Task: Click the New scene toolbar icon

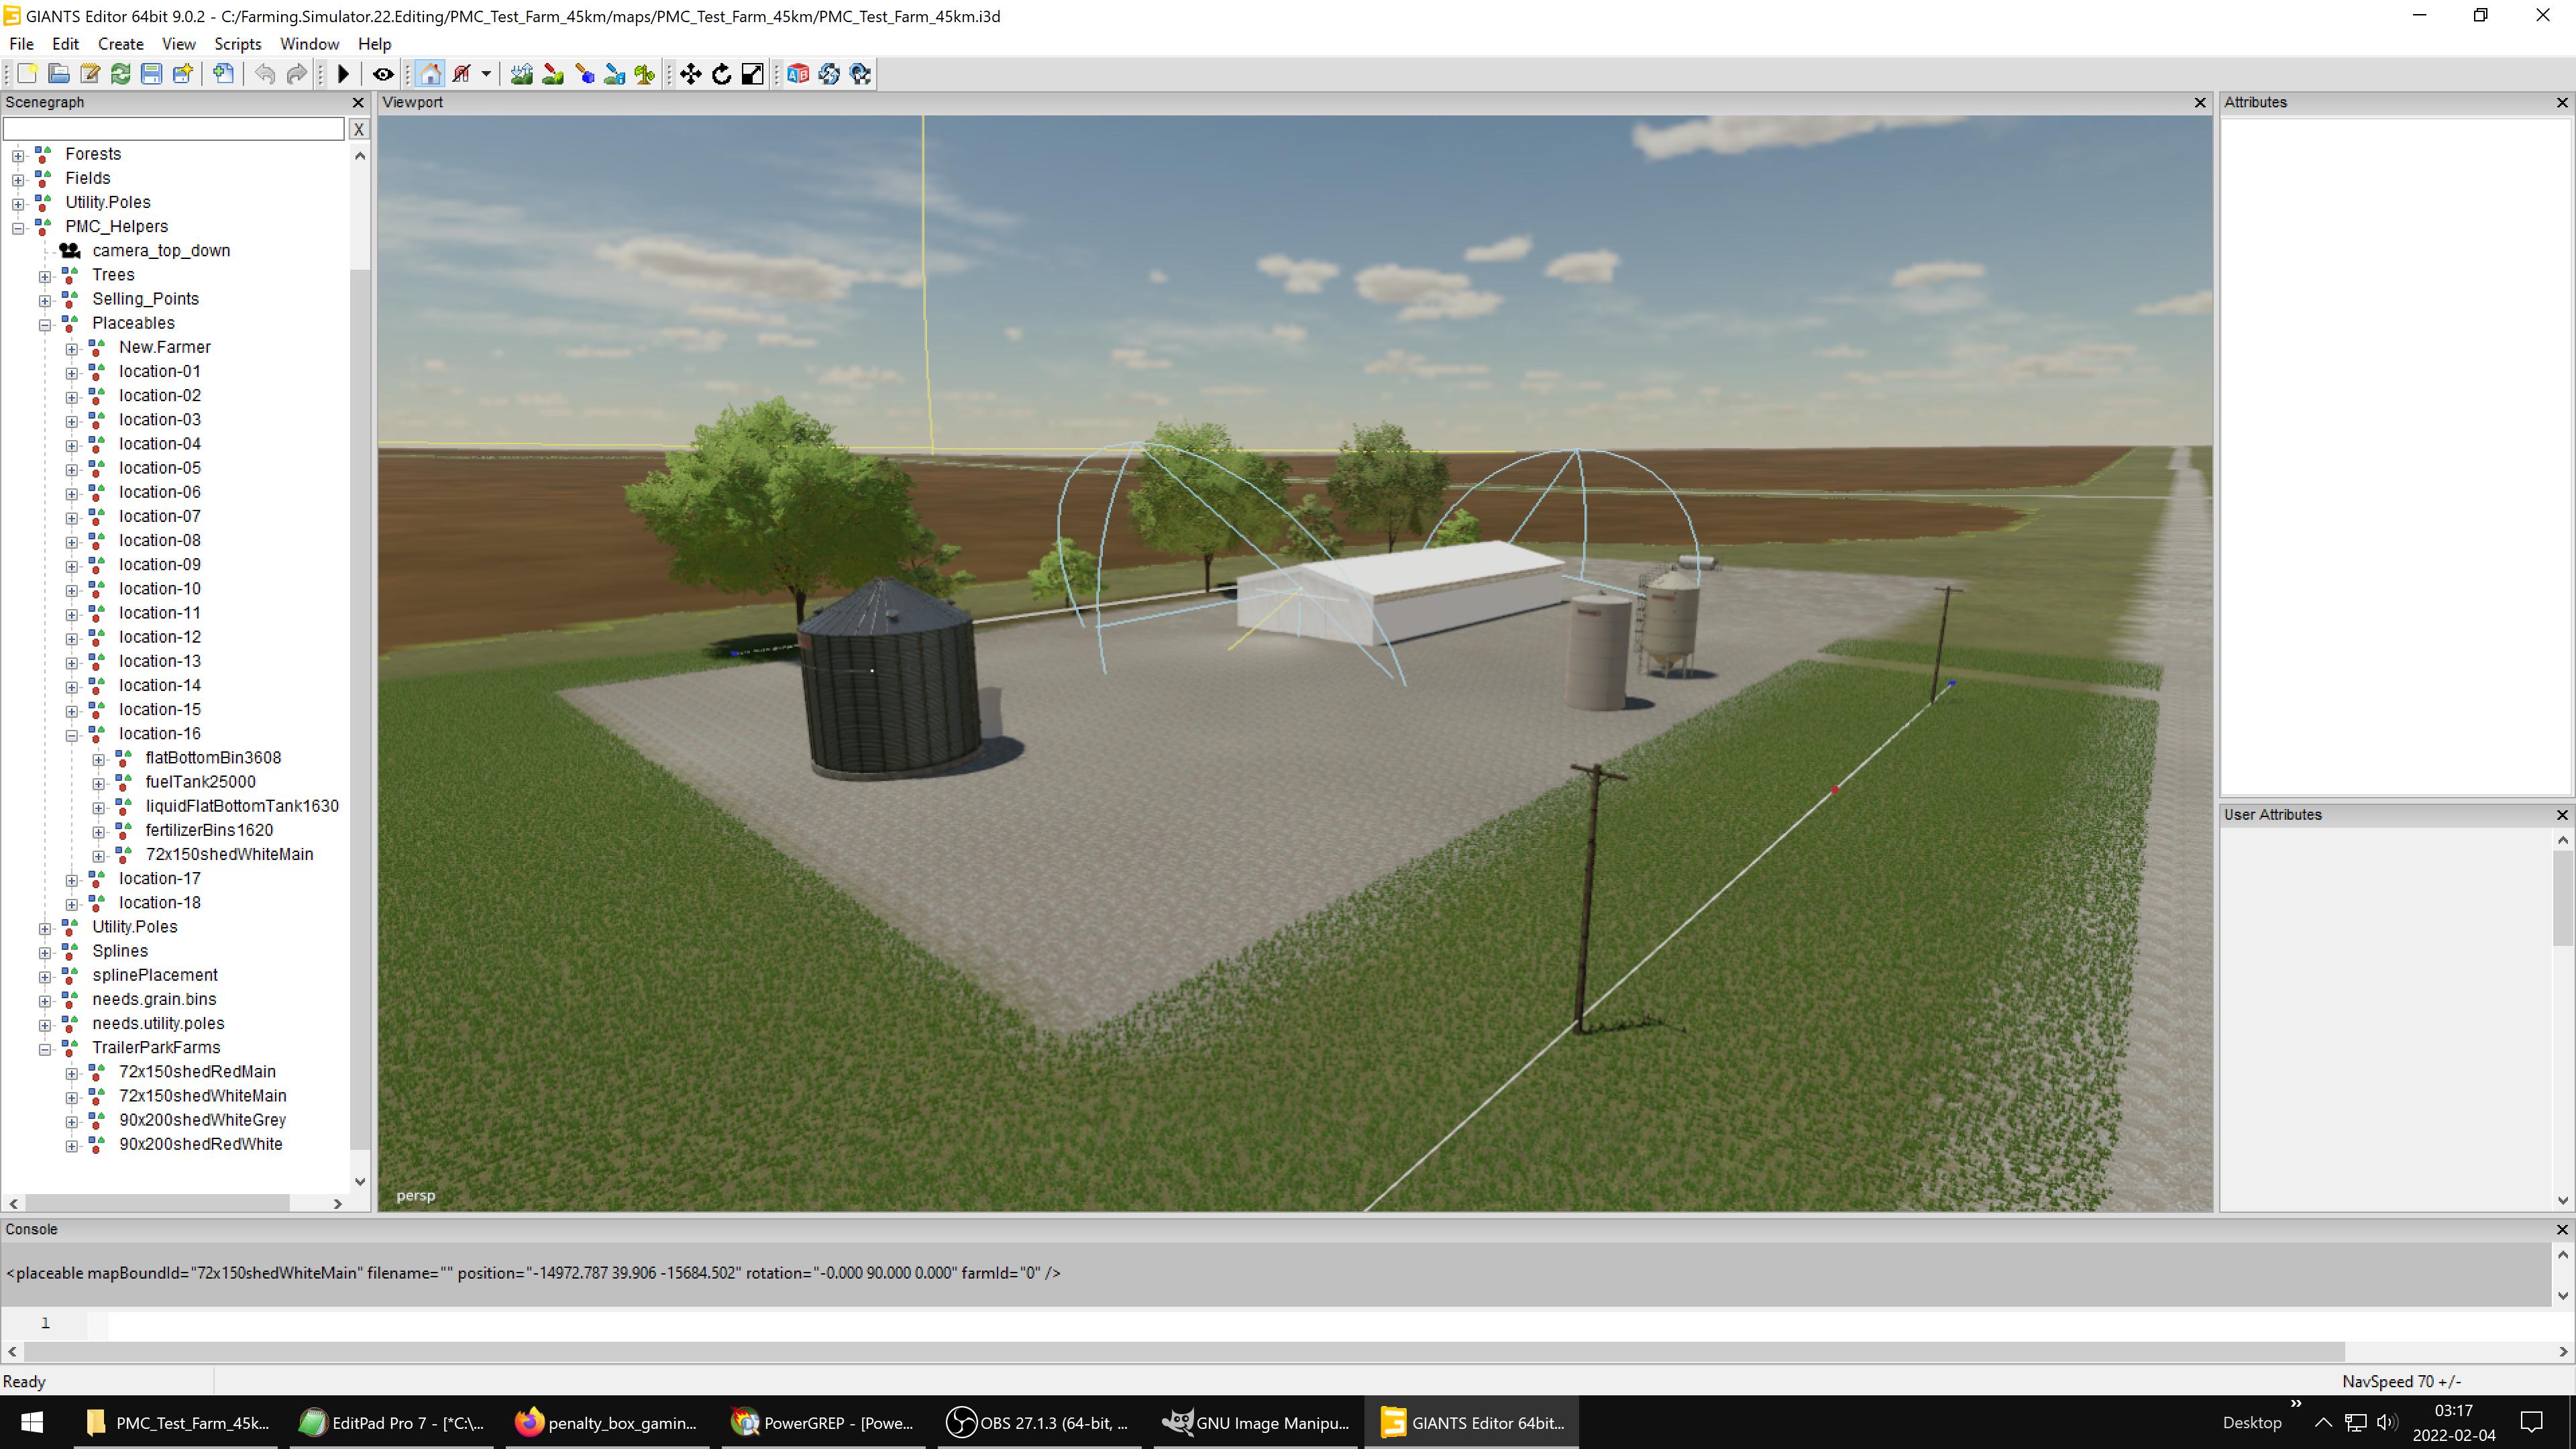Action: click(27, 74)
